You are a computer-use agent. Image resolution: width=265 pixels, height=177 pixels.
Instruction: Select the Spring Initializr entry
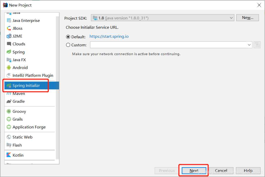click(x=32, y=86)
